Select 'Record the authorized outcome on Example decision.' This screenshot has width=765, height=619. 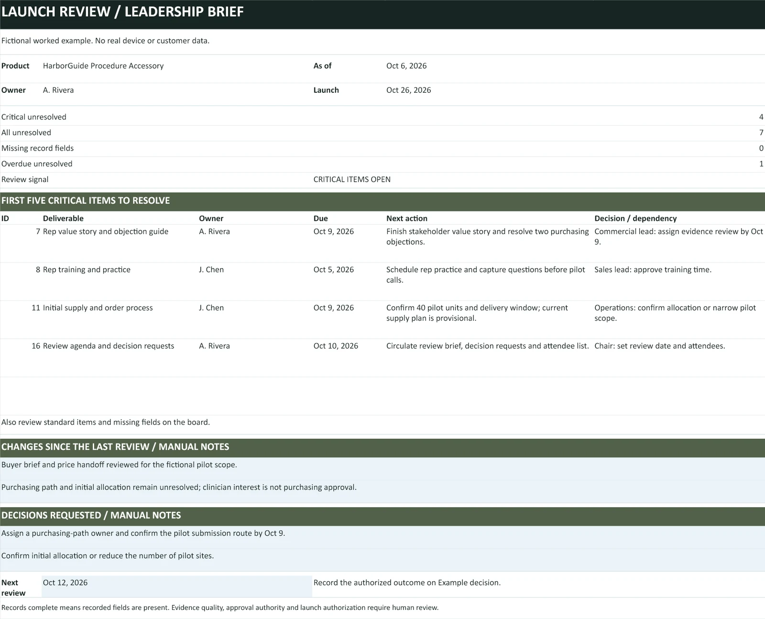(x=407, y=583)
